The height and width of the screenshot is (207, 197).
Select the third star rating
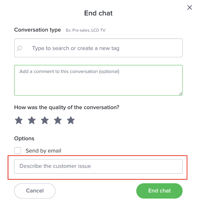coord(45,120)
